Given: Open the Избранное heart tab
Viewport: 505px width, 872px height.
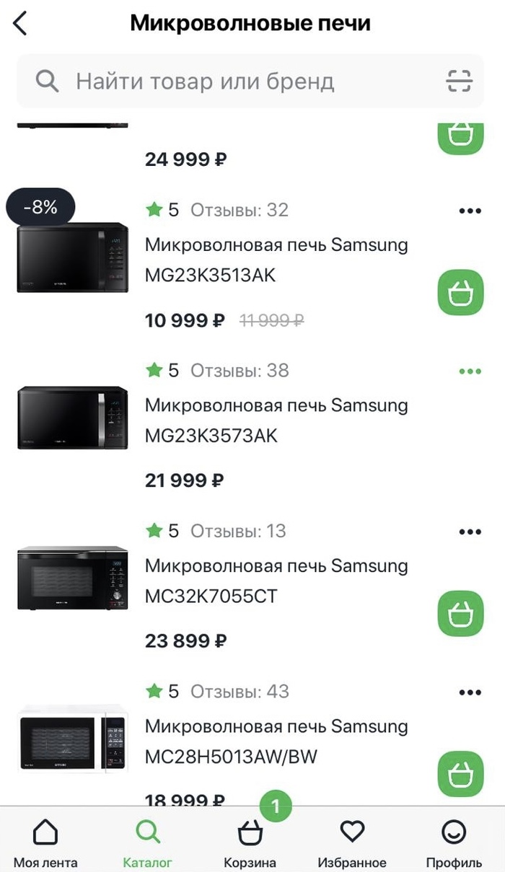Looking at the screenshot, I should 352,840.
